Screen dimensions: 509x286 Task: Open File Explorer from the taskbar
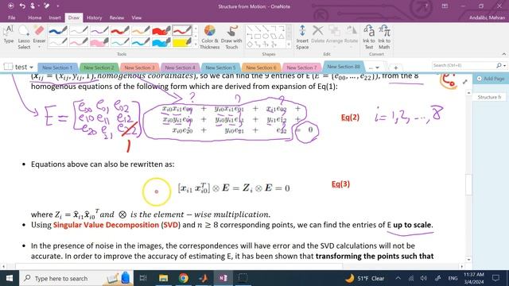pos(163,278)
